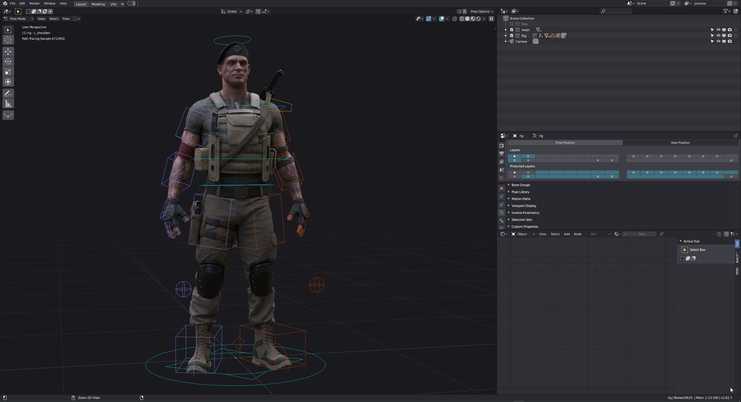Expand the Custom Properties panel

click(524, 227)
